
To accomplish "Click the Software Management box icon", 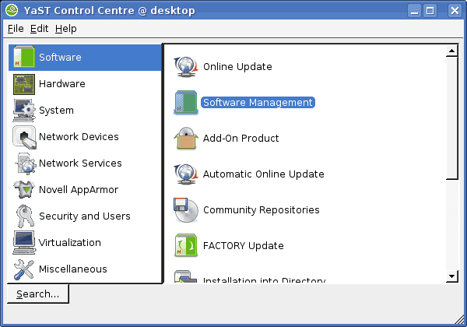I will [186, 103].
